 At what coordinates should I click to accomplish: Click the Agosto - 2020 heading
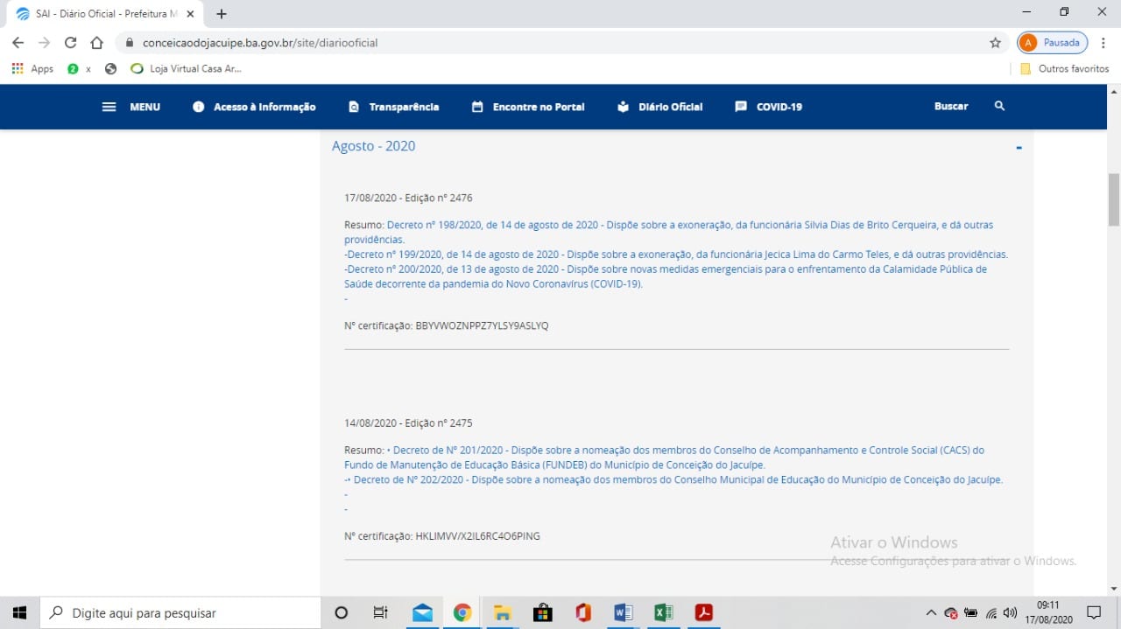[373, 146]
